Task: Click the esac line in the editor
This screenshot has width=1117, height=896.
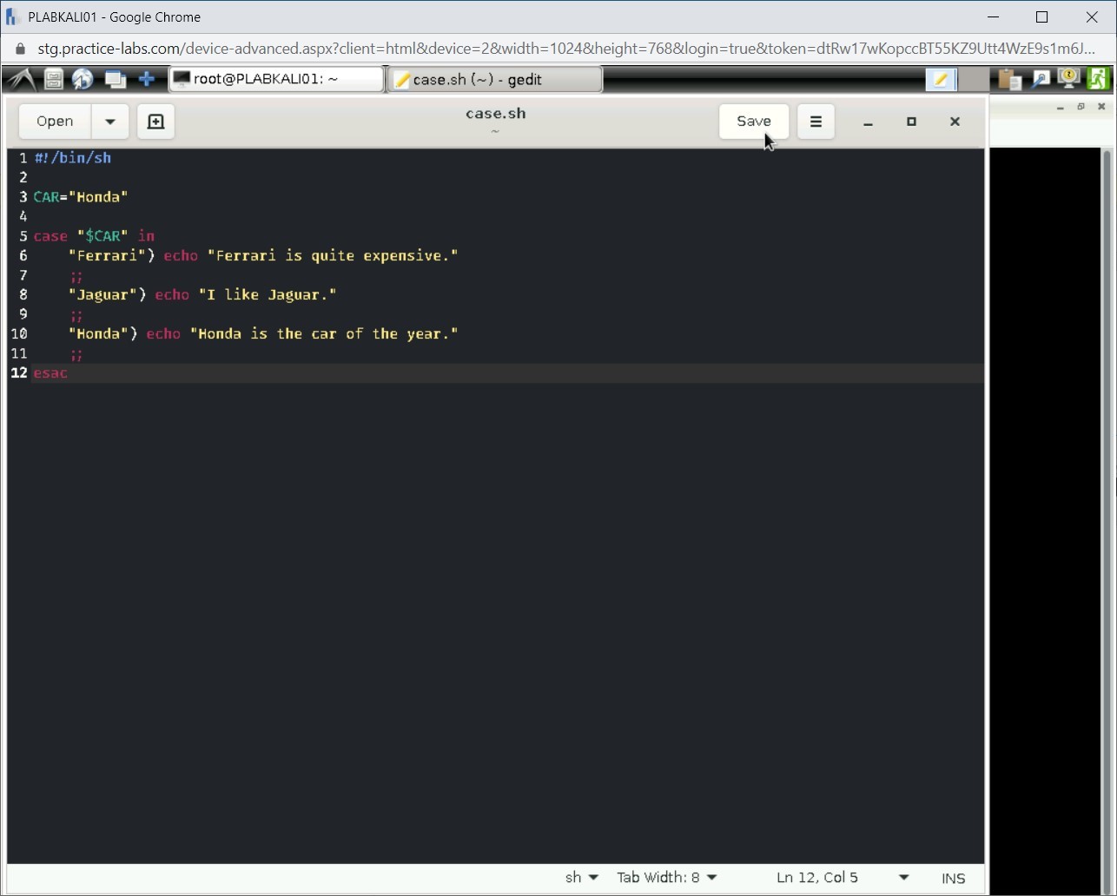Action: click(x=50, y=373)
